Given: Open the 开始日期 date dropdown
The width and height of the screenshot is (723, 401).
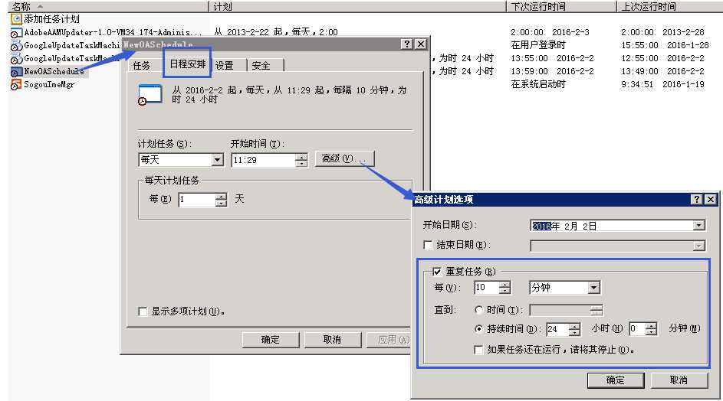Looking at the screenshot, I should point(699,226).
